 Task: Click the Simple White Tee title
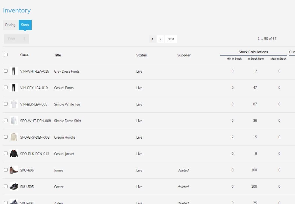[67, 104]
